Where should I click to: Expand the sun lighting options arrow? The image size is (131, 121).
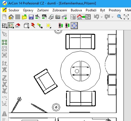pyautogui.click(x=51, y=27)
